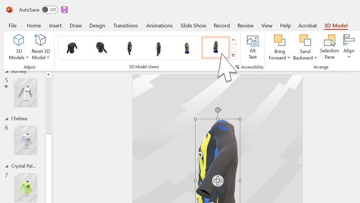
Task: Select the Record tab
Action: [x=221, y=25]
